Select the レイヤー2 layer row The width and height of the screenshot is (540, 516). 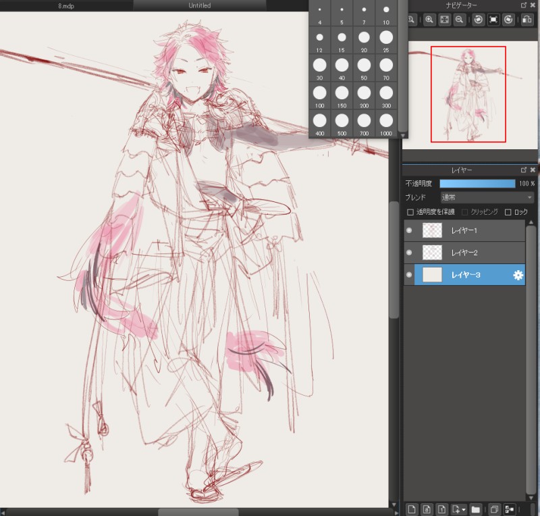point(464,253)
